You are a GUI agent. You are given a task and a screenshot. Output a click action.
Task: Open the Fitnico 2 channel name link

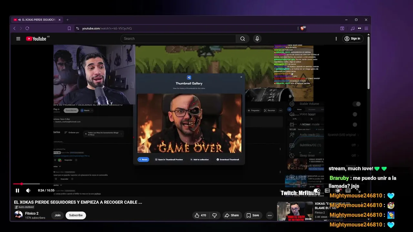pyautogui.click(x=32, y=213)
